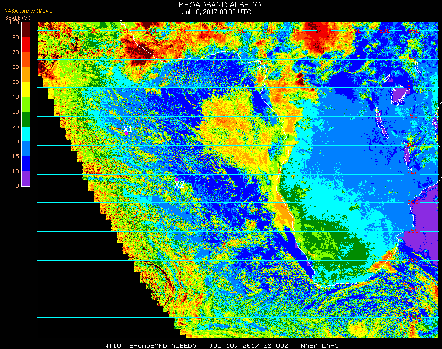Click the 10S latitude label
442x349 pixels.
pos(412,145)
